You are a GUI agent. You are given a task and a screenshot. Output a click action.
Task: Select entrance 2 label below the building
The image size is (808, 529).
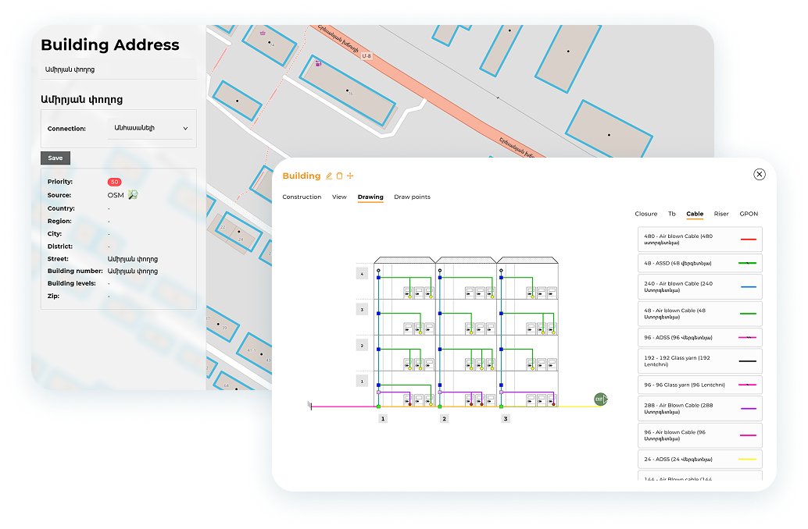coord(444,419)
